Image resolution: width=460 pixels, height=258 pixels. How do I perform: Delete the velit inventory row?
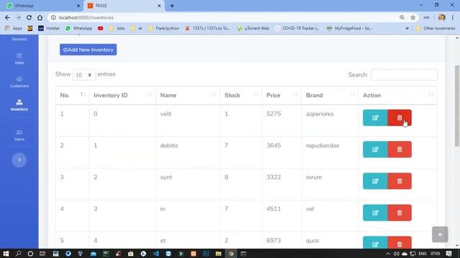400,118
